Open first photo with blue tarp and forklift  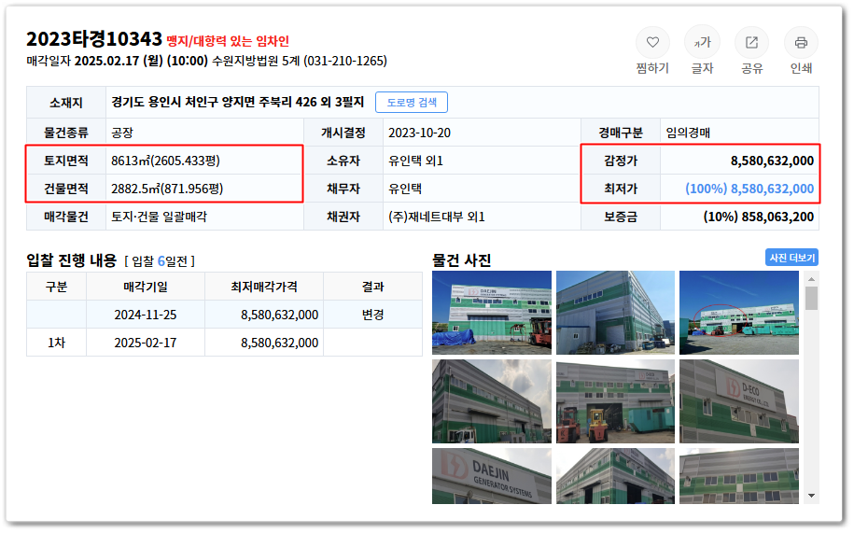pyautogui.click(x=491, y=313)
